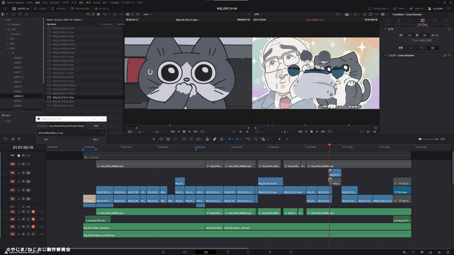Toggle the Inspector panel
The width and height of the screenshot is (454, 255).
435,9
